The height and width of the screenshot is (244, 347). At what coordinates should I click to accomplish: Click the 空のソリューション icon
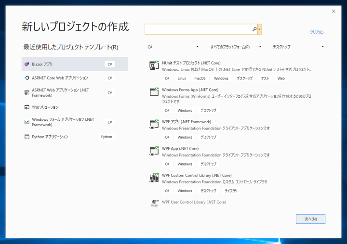(x=27, y=107)
